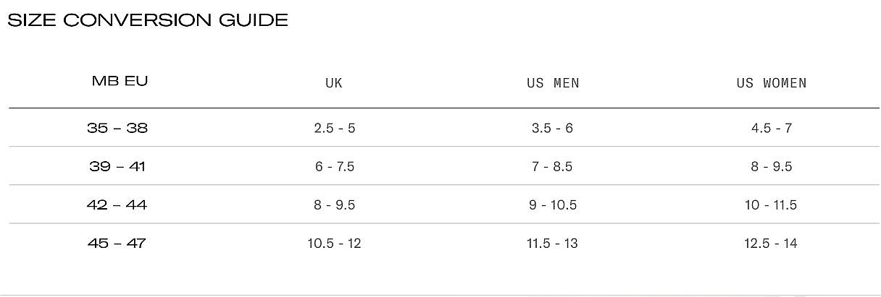Click US Women 12.5 - 14 cell
Image resolution: width=881 pixels, height=297 pixels.
click(x=772, y=244)
